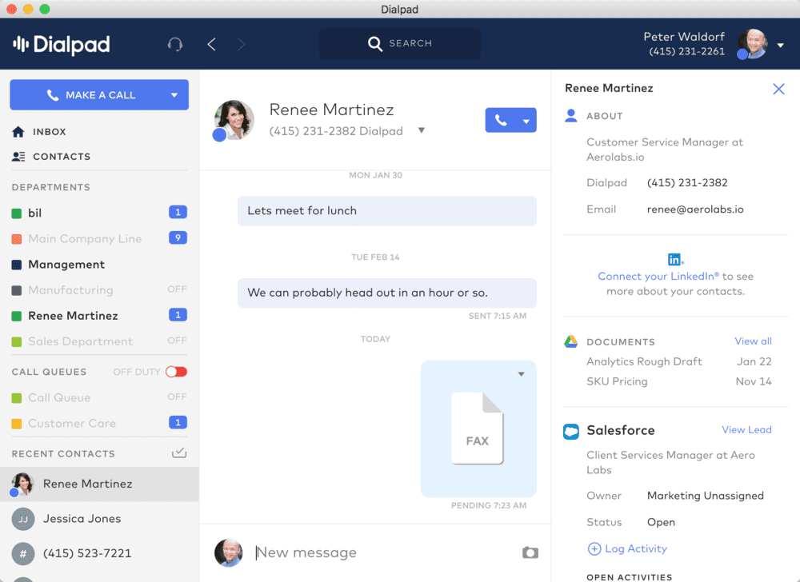
Task: Open dropdown next to Renee's phone number
Action: 422,131
